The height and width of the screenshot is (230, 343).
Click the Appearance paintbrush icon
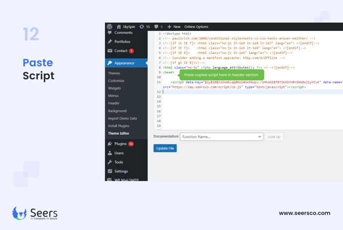110,63
